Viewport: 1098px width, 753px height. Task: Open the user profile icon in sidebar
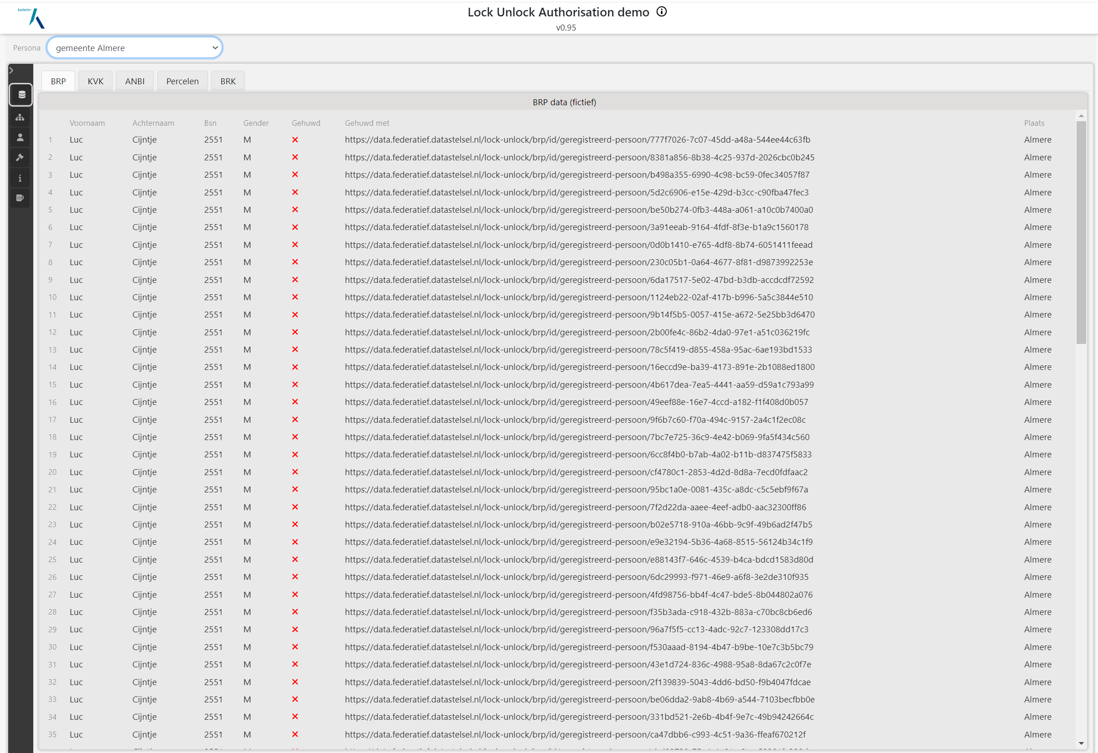pos(20,138)
